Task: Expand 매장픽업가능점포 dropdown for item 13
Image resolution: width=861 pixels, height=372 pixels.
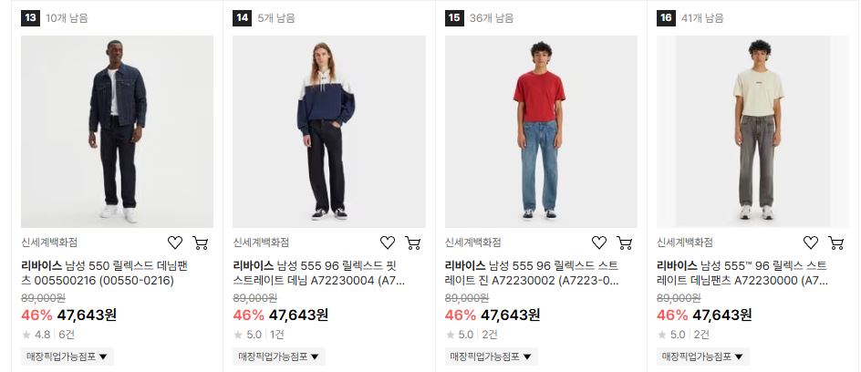Action: 67,356
